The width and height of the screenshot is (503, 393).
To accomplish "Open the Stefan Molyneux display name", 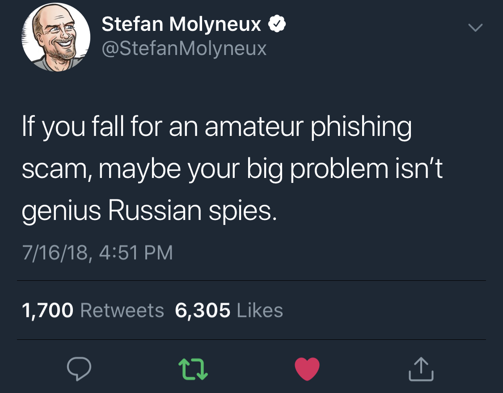I will coord(181,24).
